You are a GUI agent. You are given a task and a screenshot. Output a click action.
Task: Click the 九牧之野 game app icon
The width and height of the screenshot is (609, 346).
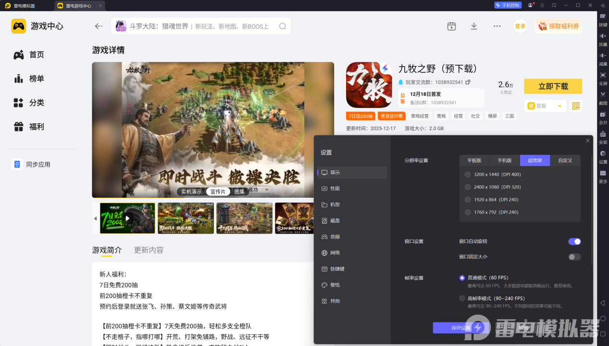369,85
